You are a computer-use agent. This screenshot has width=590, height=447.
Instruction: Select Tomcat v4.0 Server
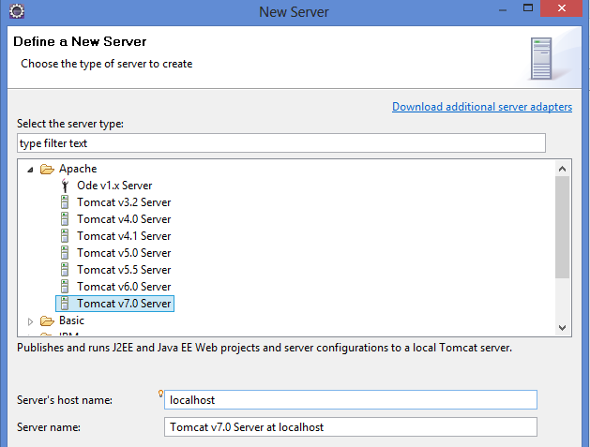124,219
